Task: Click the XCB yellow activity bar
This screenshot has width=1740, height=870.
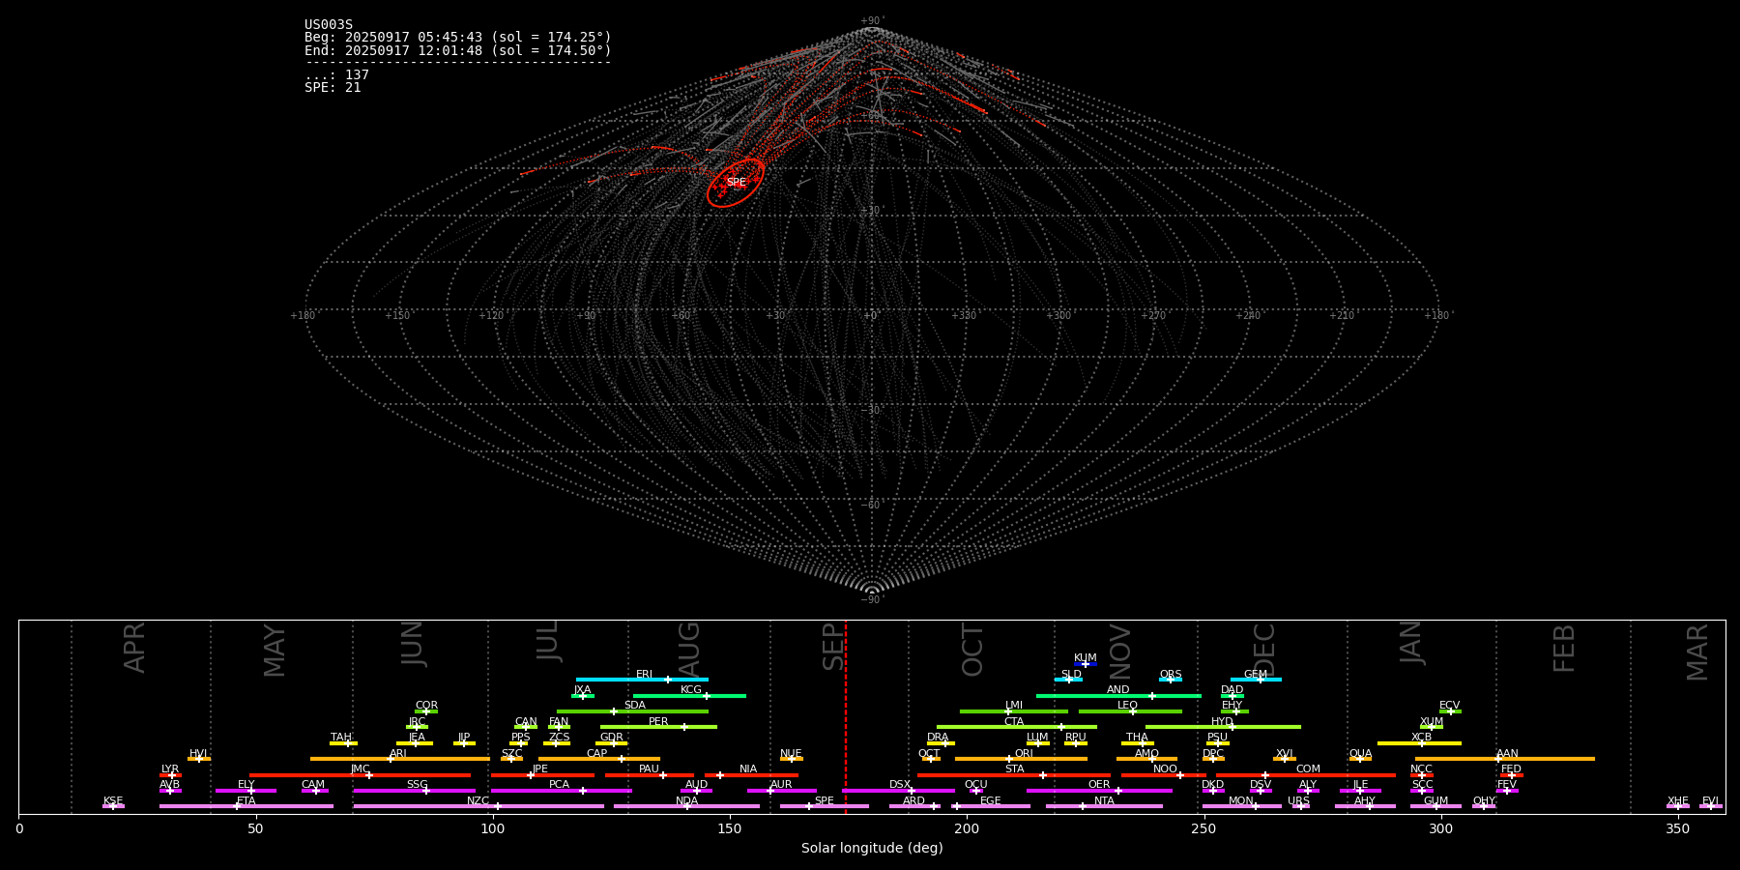Action: tap(1419, 743)
